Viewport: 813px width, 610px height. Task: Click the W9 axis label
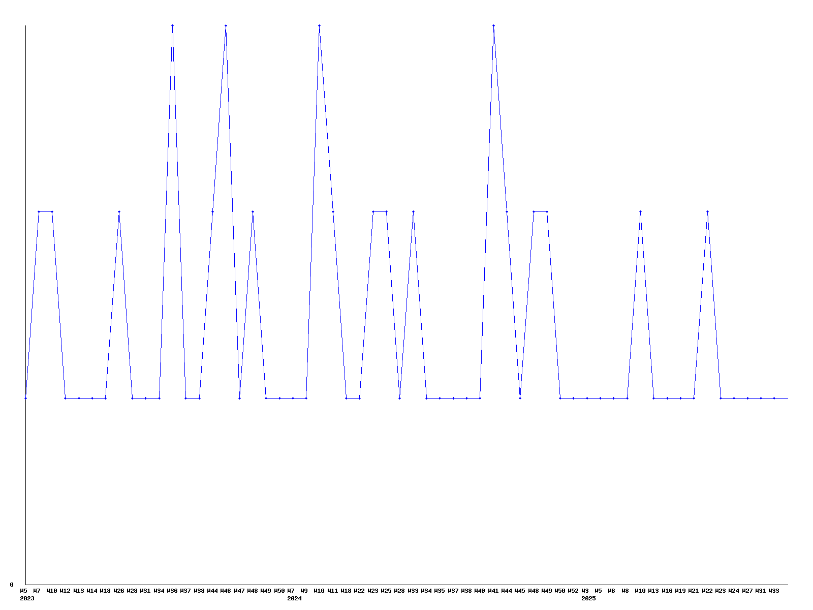(304, 591)
